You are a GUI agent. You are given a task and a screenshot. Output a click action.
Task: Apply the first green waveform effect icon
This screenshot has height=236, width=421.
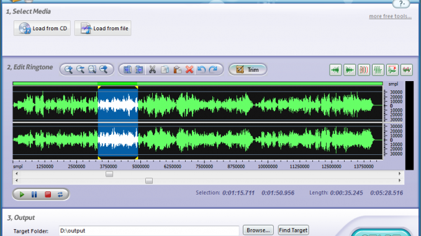point(335,70)
